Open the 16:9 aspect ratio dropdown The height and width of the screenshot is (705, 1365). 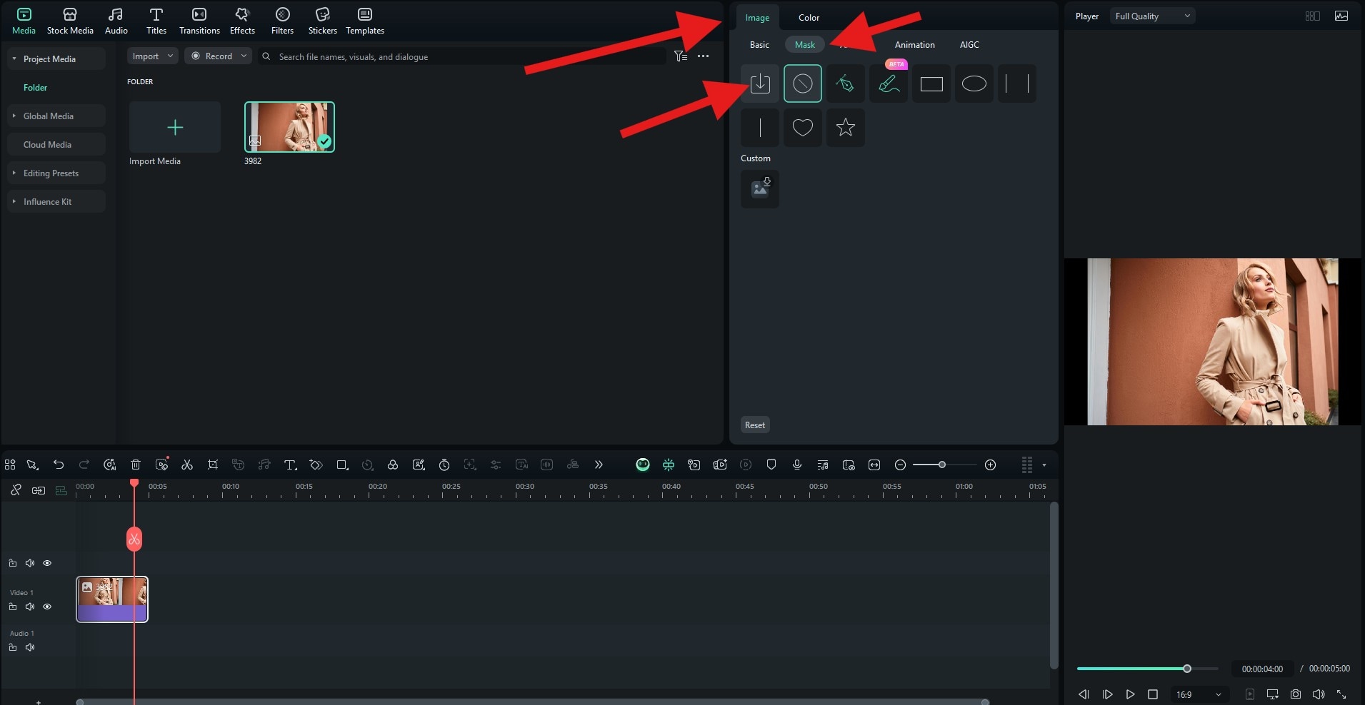tap(1199, 694)
